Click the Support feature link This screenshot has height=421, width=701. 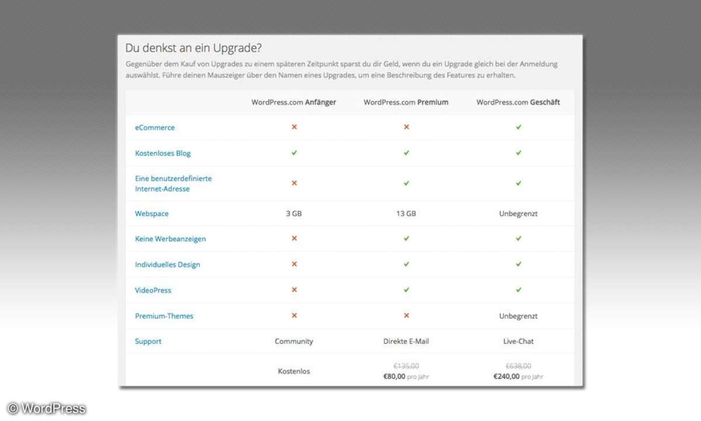pos(148,341)
